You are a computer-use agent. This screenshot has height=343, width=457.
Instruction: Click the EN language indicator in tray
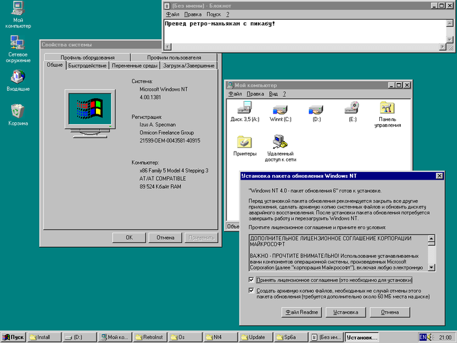(x=422, y=336)
